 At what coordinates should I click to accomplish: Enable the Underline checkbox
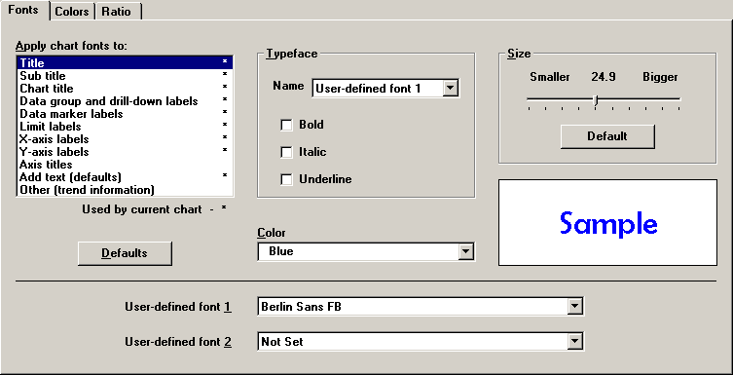pos(286,179)
